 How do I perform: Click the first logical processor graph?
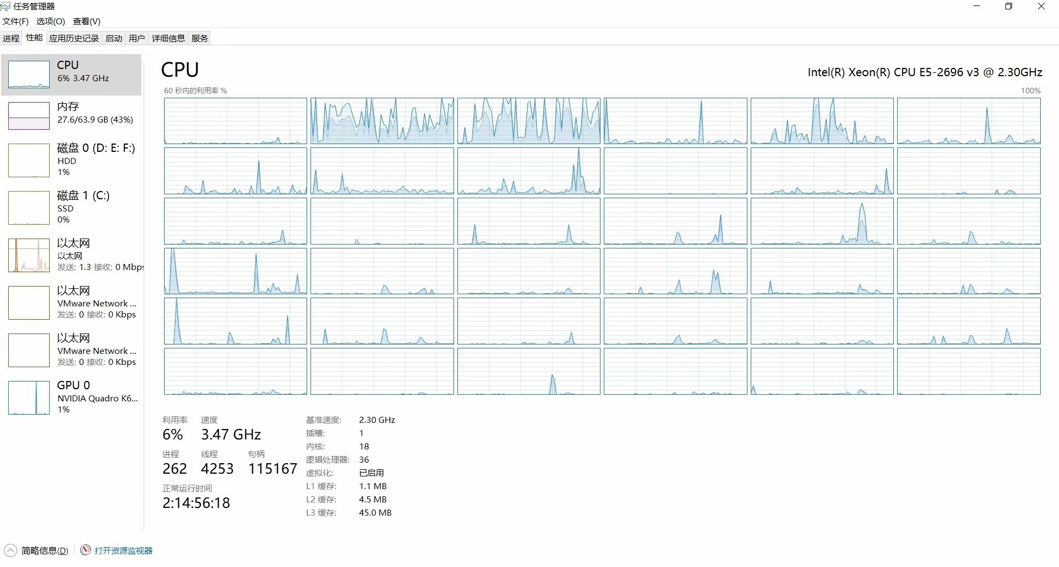point(235,121)
